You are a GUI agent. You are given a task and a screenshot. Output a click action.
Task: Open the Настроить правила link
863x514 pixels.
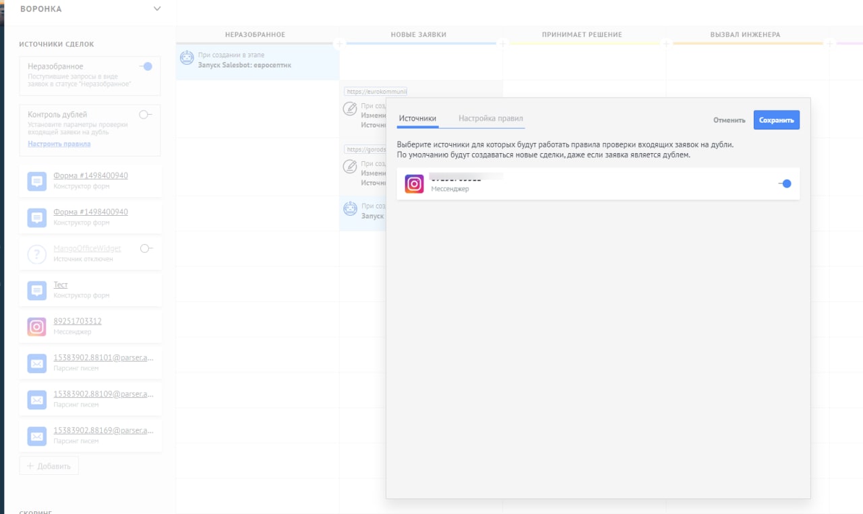click(59, 144)
